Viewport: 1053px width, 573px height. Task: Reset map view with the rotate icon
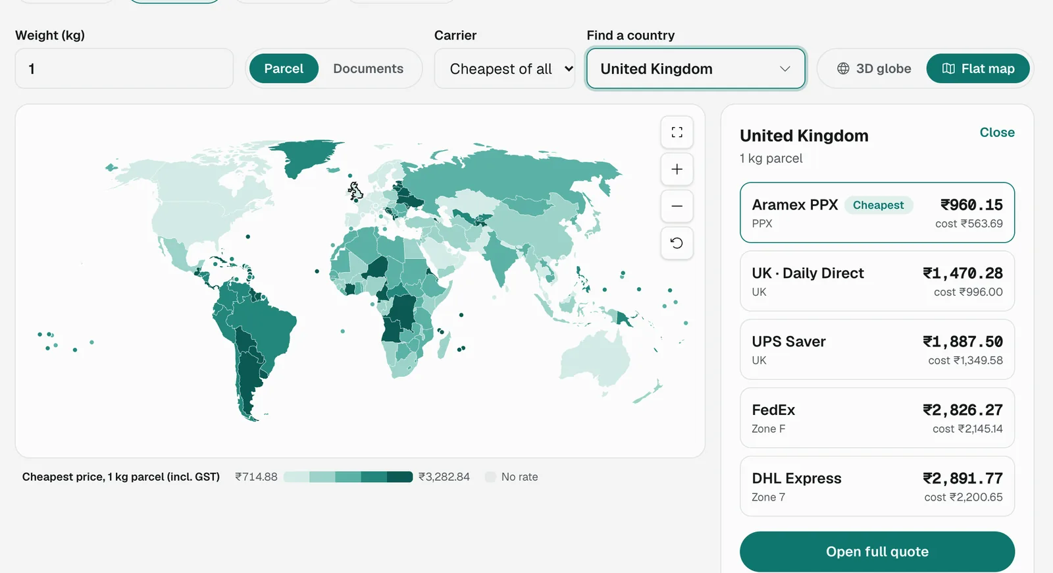tap(677, 243)
